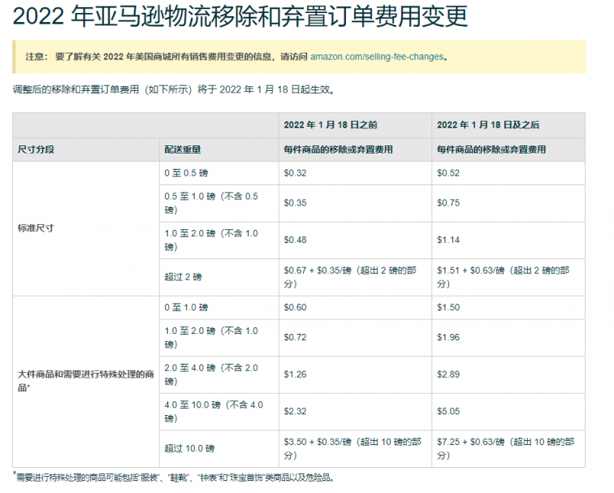Click the $0.60 fee value
Viewport: 614px width, 493px height.
point(296,307)
